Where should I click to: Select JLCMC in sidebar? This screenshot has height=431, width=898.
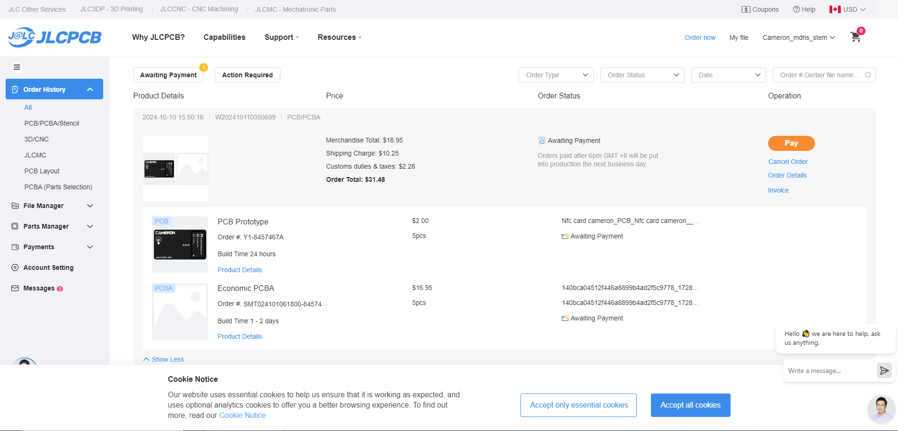click(35, 155)
